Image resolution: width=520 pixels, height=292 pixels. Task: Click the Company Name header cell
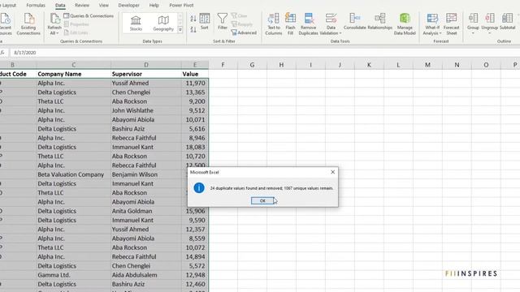coord(73,74)
